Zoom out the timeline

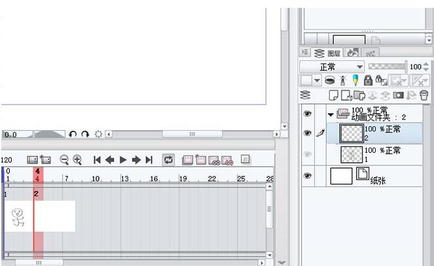point(64,159)
